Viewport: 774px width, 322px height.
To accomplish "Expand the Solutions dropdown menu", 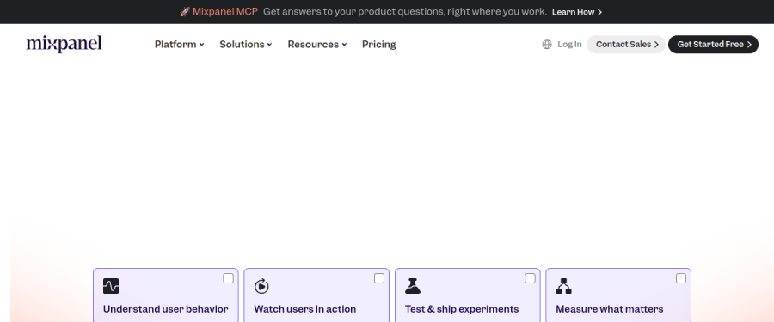I will [x=246, y=45].
